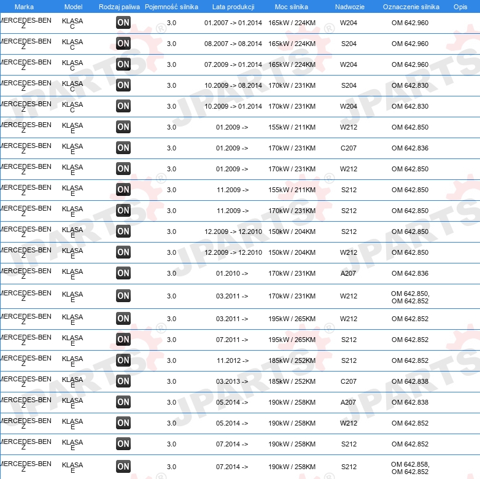Click 165kW / 224KM in the 08.2007 row
Viewport: 480px width, 479px height.
(292, 44)
